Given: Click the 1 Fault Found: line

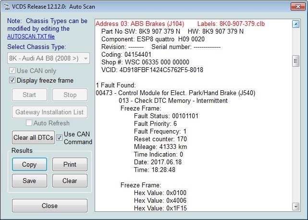Looking at the screenshot, I should (x=116, y=85).
